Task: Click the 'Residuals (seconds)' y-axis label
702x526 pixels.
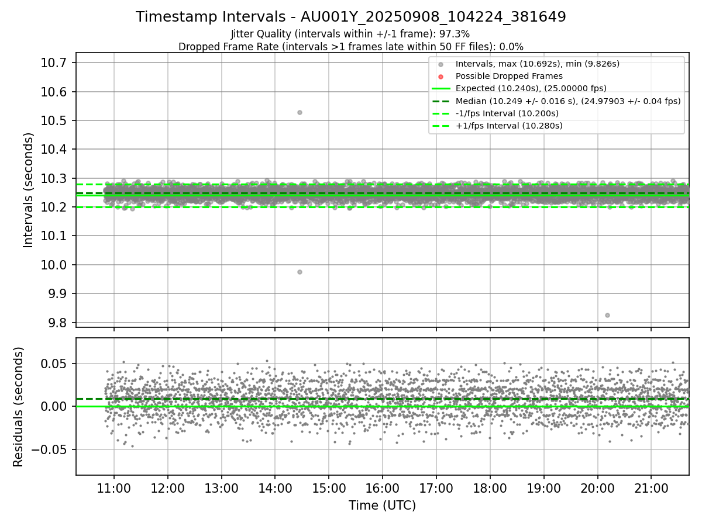Action: pos(18,407)
